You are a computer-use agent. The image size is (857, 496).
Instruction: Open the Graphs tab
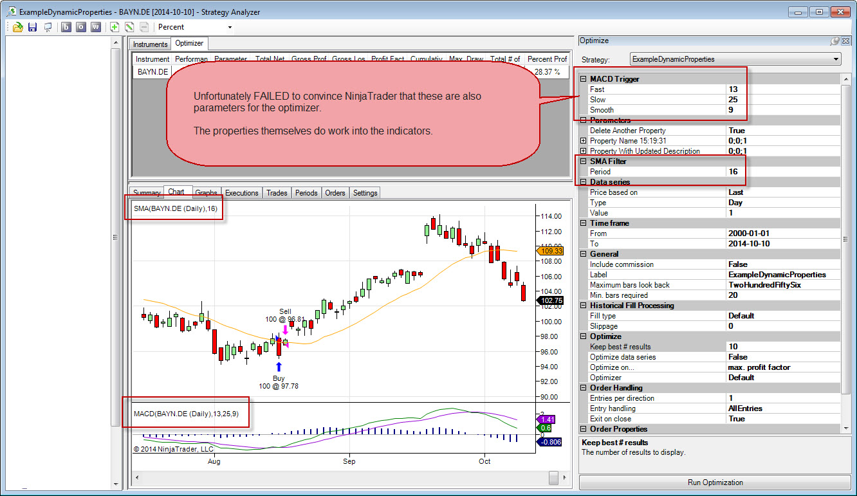206,193
